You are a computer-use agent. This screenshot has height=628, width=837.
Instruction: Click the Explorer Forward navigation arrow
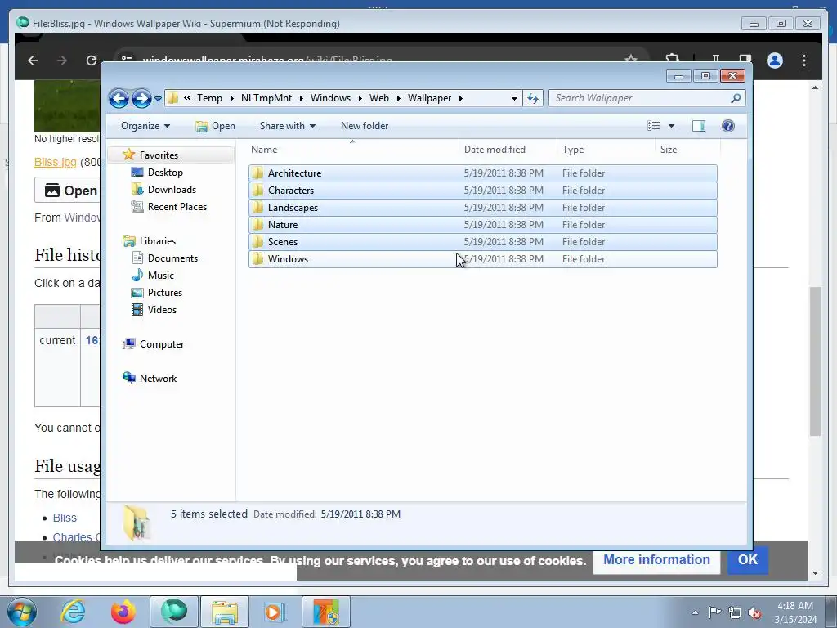[x=141, y=98]
